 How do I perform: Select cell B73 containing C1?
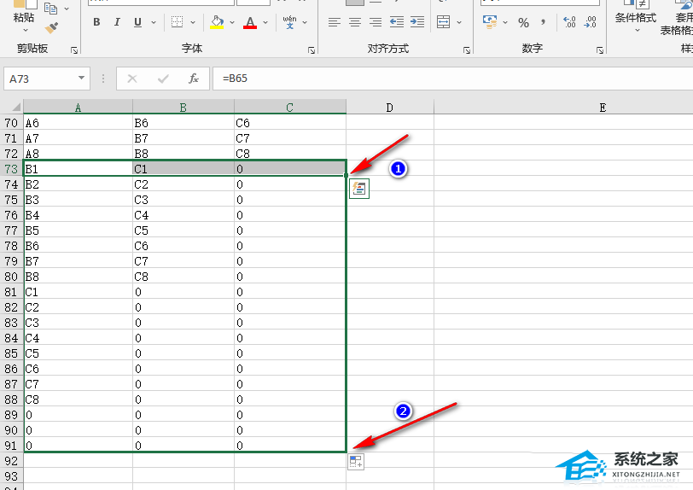[183, 168]
